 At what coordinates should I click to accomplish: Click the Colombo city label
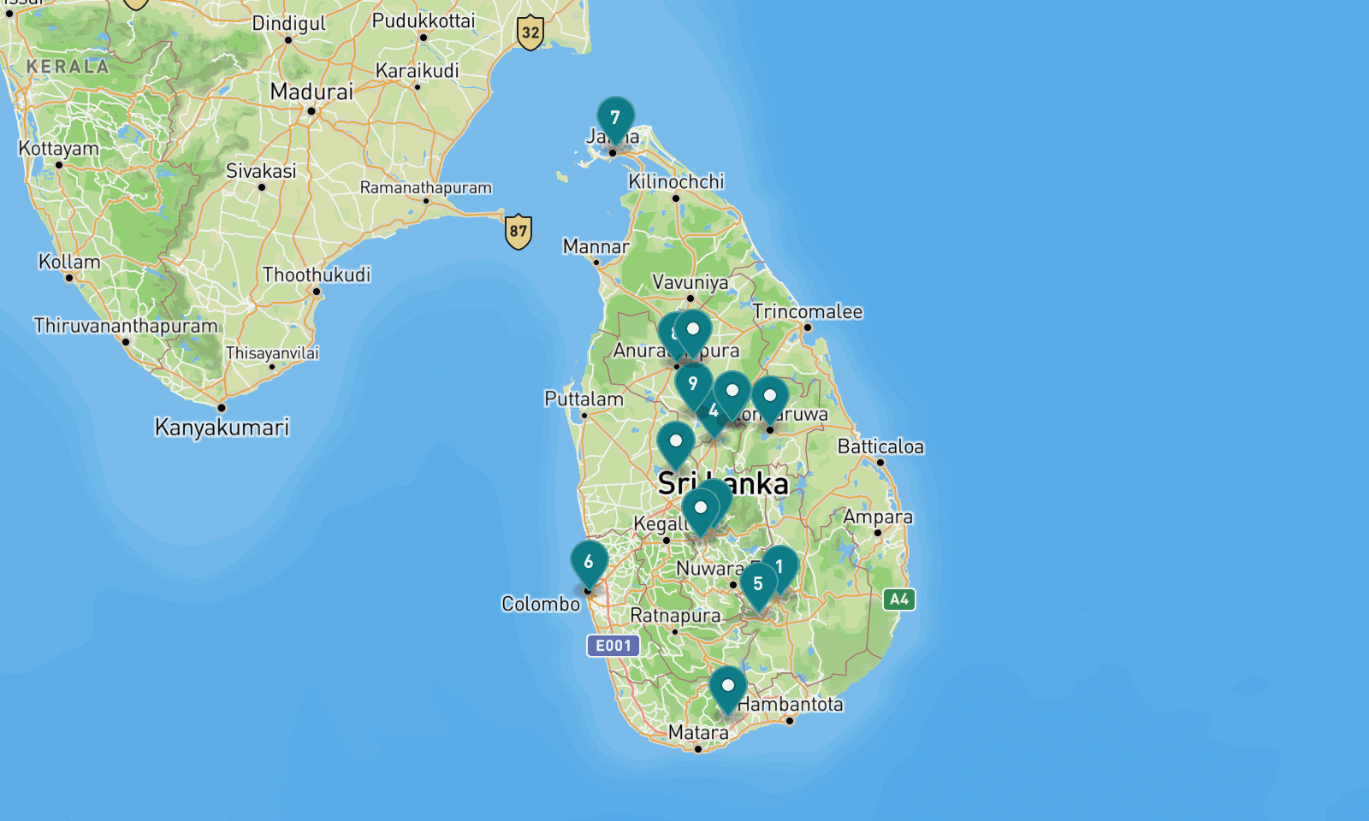pos(541,604)
